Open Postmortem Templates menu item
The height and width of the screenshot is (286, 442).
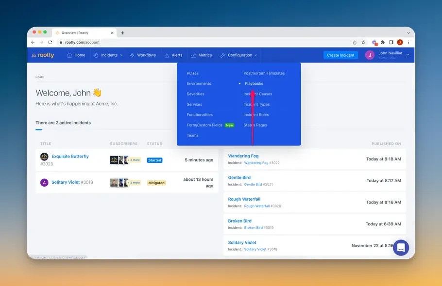coord(264,73)
